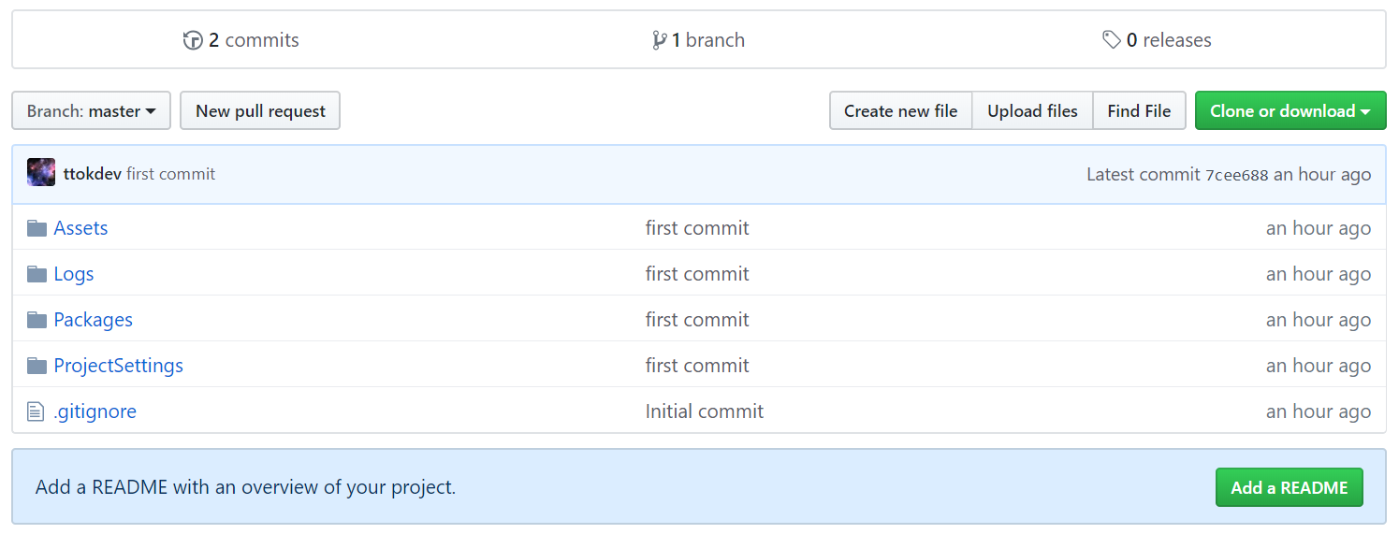Click the .gitignore file icon

[36, 411]
